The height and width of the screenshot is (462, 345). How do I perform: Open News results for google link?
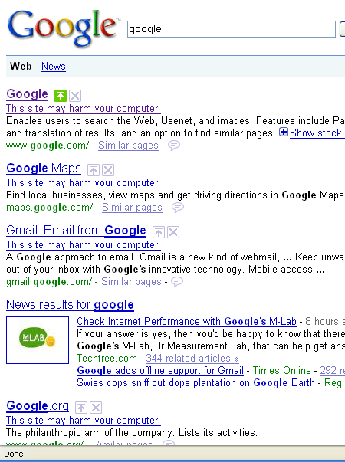click(x=70, y=305)
